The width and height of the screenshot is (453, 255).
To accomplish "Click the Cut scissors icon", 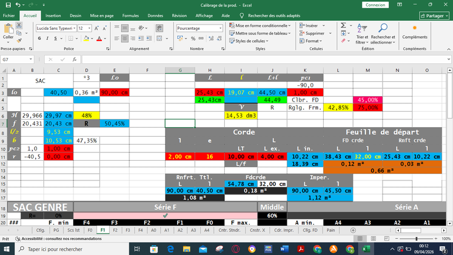I will 19,26.
